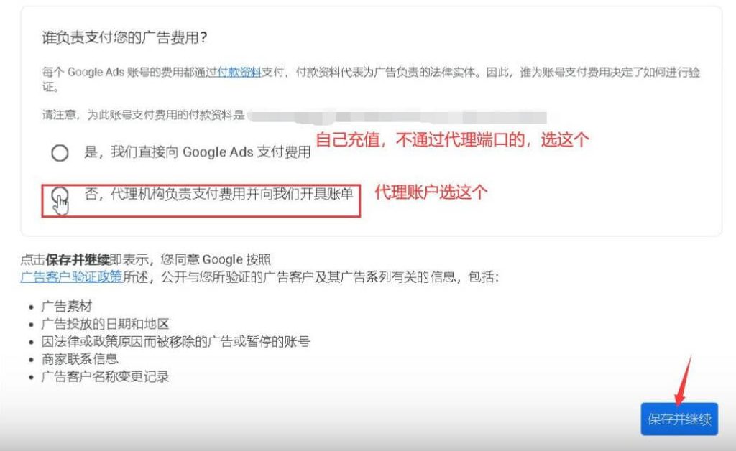Click the 广告客户名称变更记录 bullet item

[105, 376]
